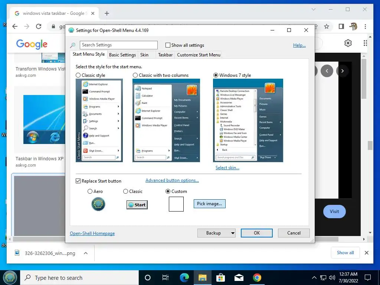Click previous image arrow in Google preview

point(327,71)
